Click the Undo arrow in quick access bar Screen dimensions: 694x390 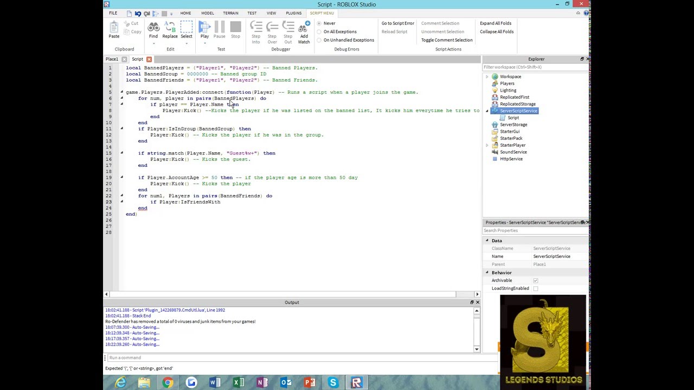(138, 14)
